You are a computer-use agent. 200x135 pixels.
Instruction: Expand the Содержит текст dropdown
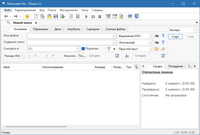(x=114, y=43)
